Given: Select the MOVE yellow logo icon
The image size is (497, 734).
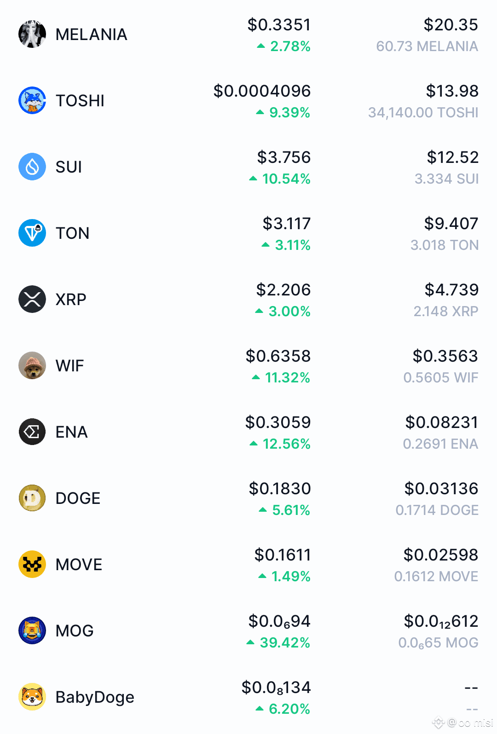Looking at the screenshot, I should (32, 564).
